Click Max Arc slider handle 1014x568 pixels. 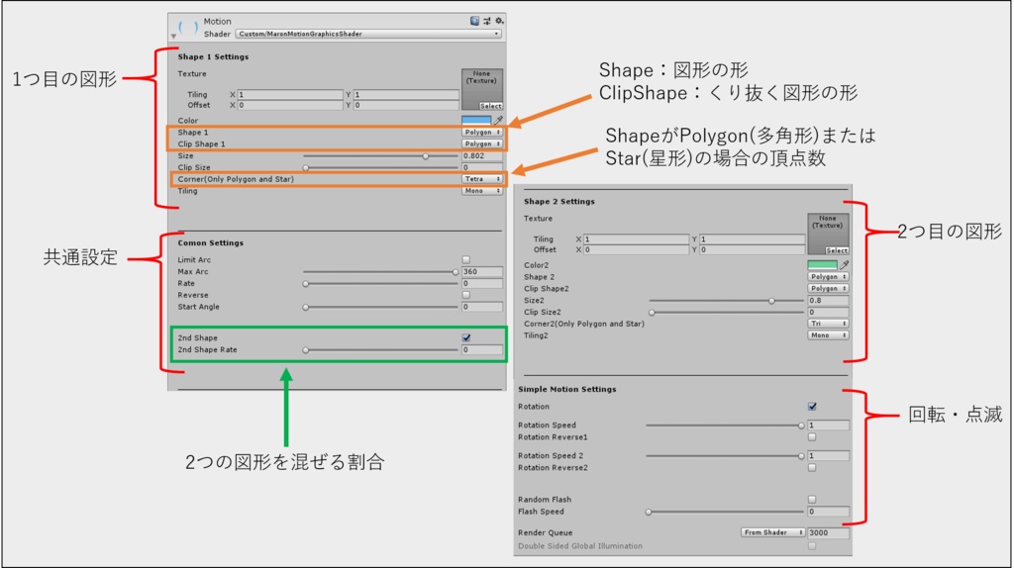tap(456, 272)
